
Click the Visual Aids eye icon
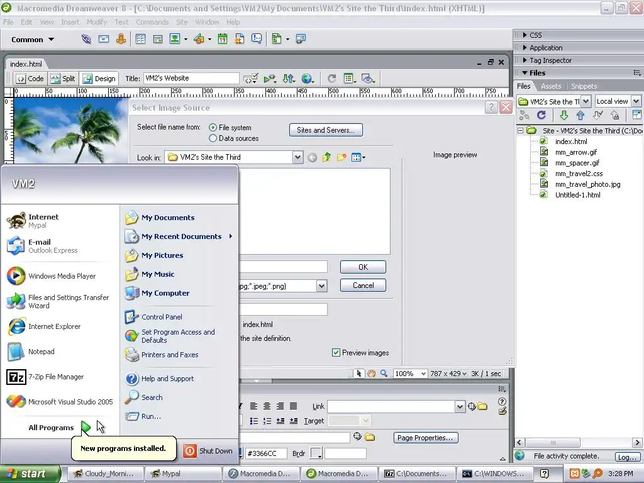pos(368,79)
